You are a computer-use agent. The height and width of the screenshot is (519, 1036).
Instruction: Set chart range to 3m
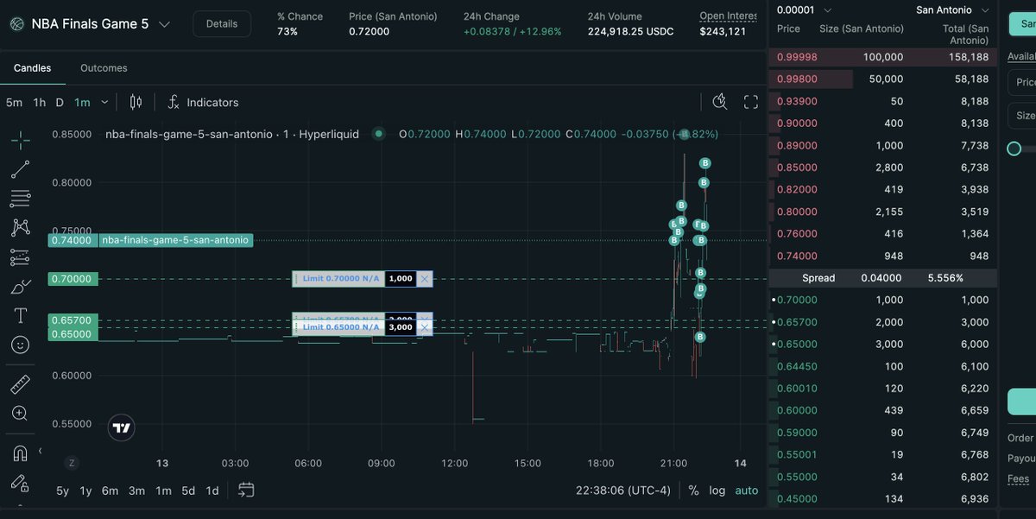[x=136, y=491]
